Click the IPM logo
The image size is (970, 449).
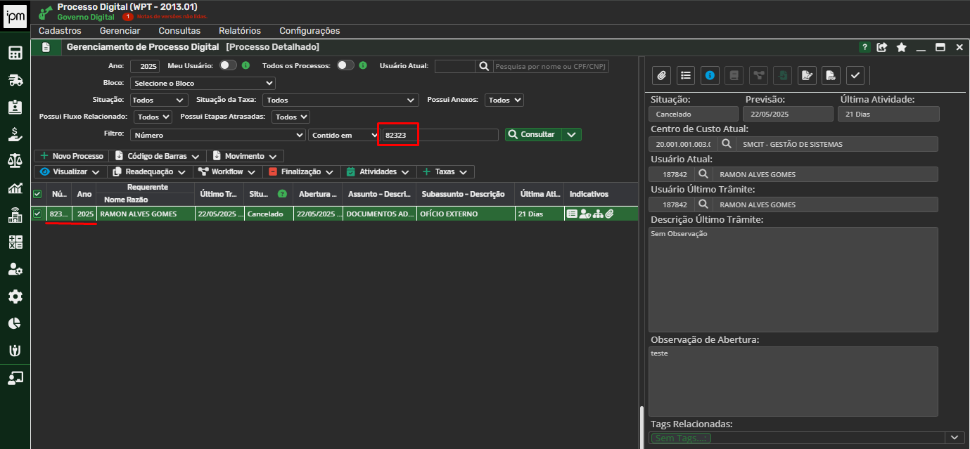[15, 15]
